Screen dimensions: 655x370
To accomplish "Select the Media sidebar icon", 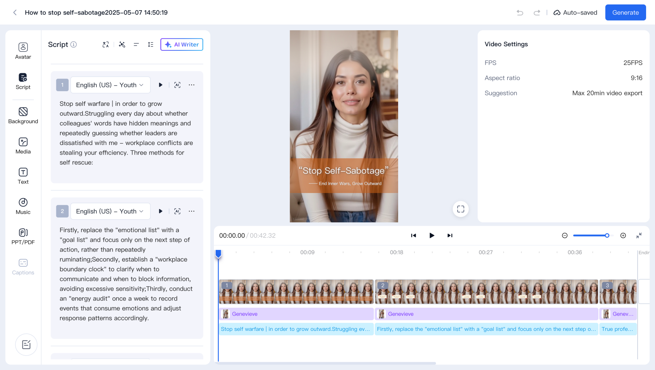I will (23, 146).
